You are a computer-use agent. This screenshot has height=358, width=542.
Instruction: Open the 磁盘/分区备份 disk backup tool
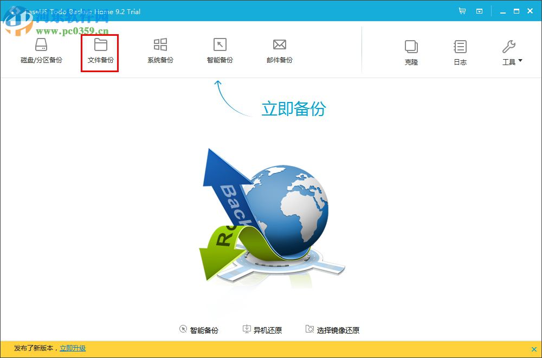[x=40, y=52]
